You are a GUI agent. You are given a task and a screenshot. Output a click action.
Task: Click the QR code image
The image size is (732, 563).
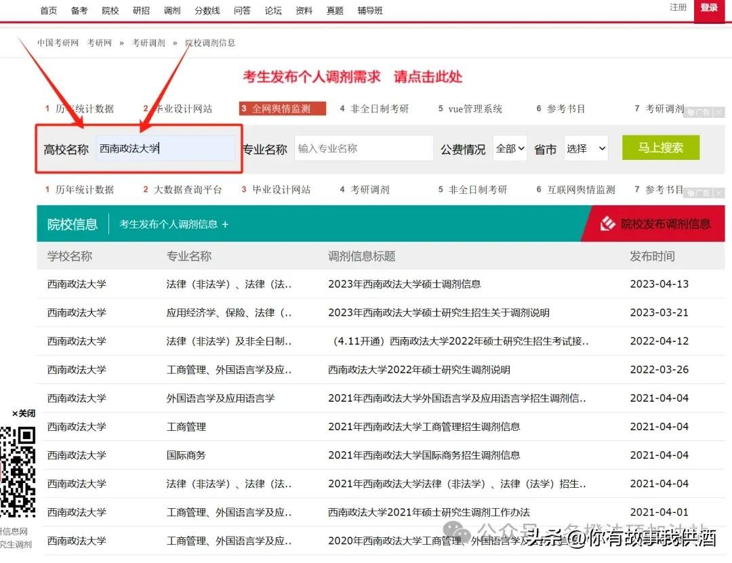click(18, 471)
